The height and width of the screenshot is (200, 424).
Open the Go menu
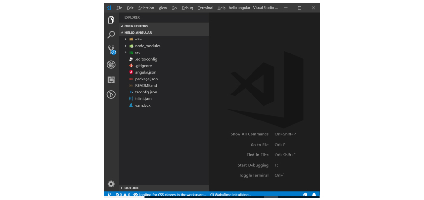click(x=174, y=8)
